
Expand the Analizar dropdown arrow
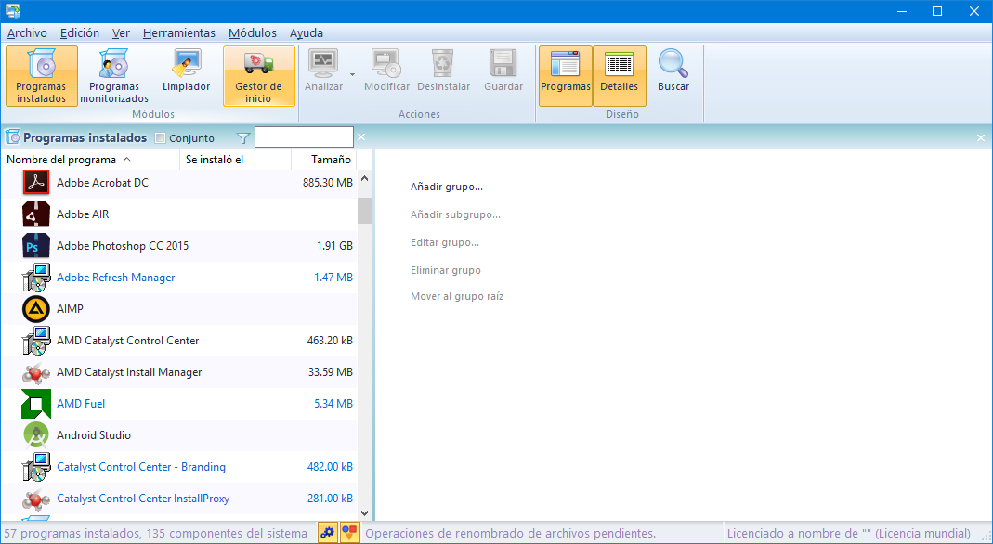tap(353, 74)
